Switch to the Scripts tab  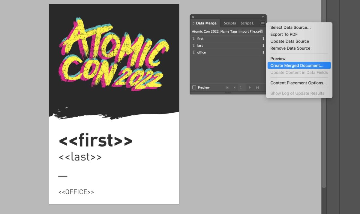coord(229,23)
